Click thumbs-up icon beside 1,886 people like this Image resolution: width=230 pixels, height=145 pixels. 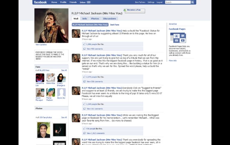[84, 44]
